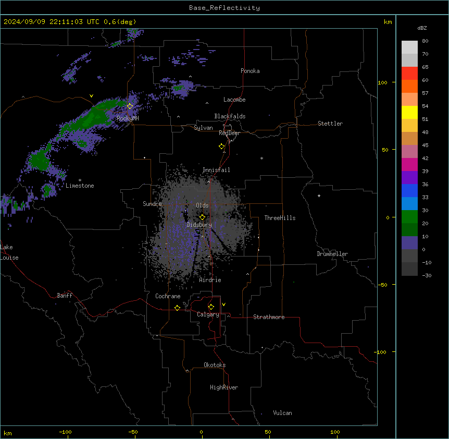Click the Lacombe city label
Screen dimensions: 449x439
click(234, 100)
